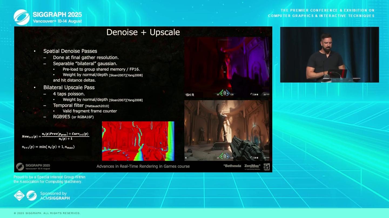The height and width of the screenshot is (218, 389).
Task: Click "Advances in Real-Time Rendering in Games course" footer
Action: click(143, 166)
